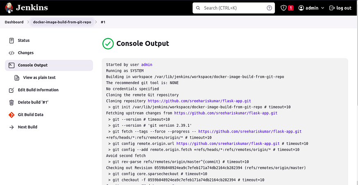Click the Delete build trash can icon
358x185 pixels.
coord(11,103)
